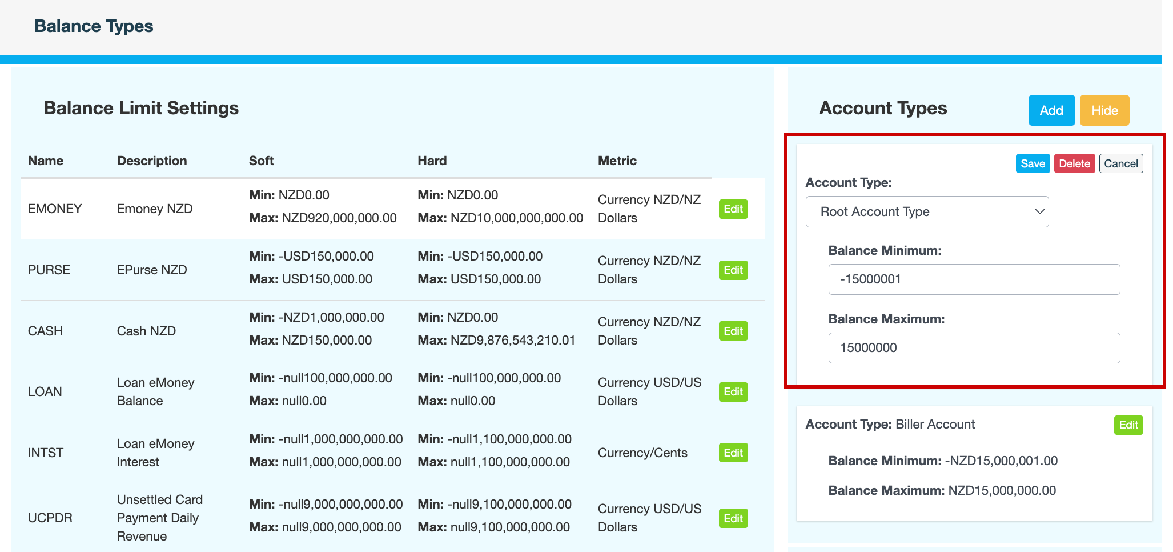The image size is (1173, 552).
Task: Select the Soft column header
Action: pyautogui.click(x=261, y=161)
